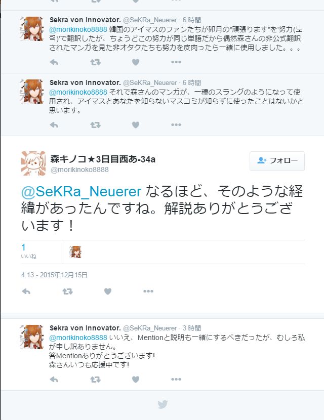
Task: Open more options on the first Sekra tweet
Action: [x=176, y=62]
